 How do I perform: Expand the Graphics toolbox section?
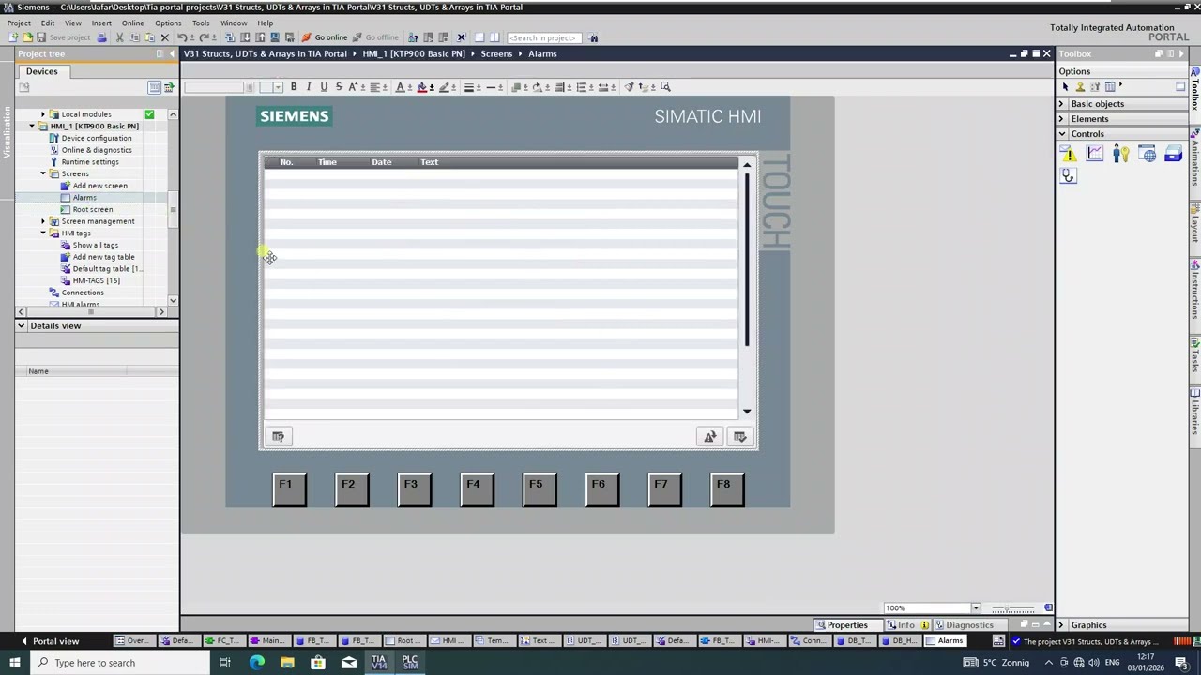(1061, 625)
